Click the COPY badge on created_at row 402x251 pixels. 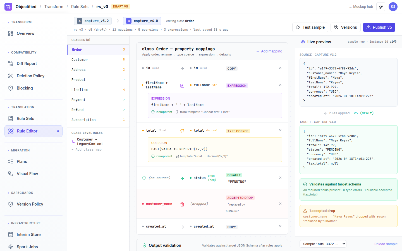(x=232, y=227)
